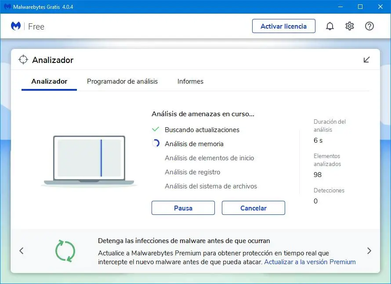The height and width of the screenshot is (284, 391).
Task: Click the 'Malwarebytes Gratis 4.0.4' window title
Action: (x=43, y=7)
